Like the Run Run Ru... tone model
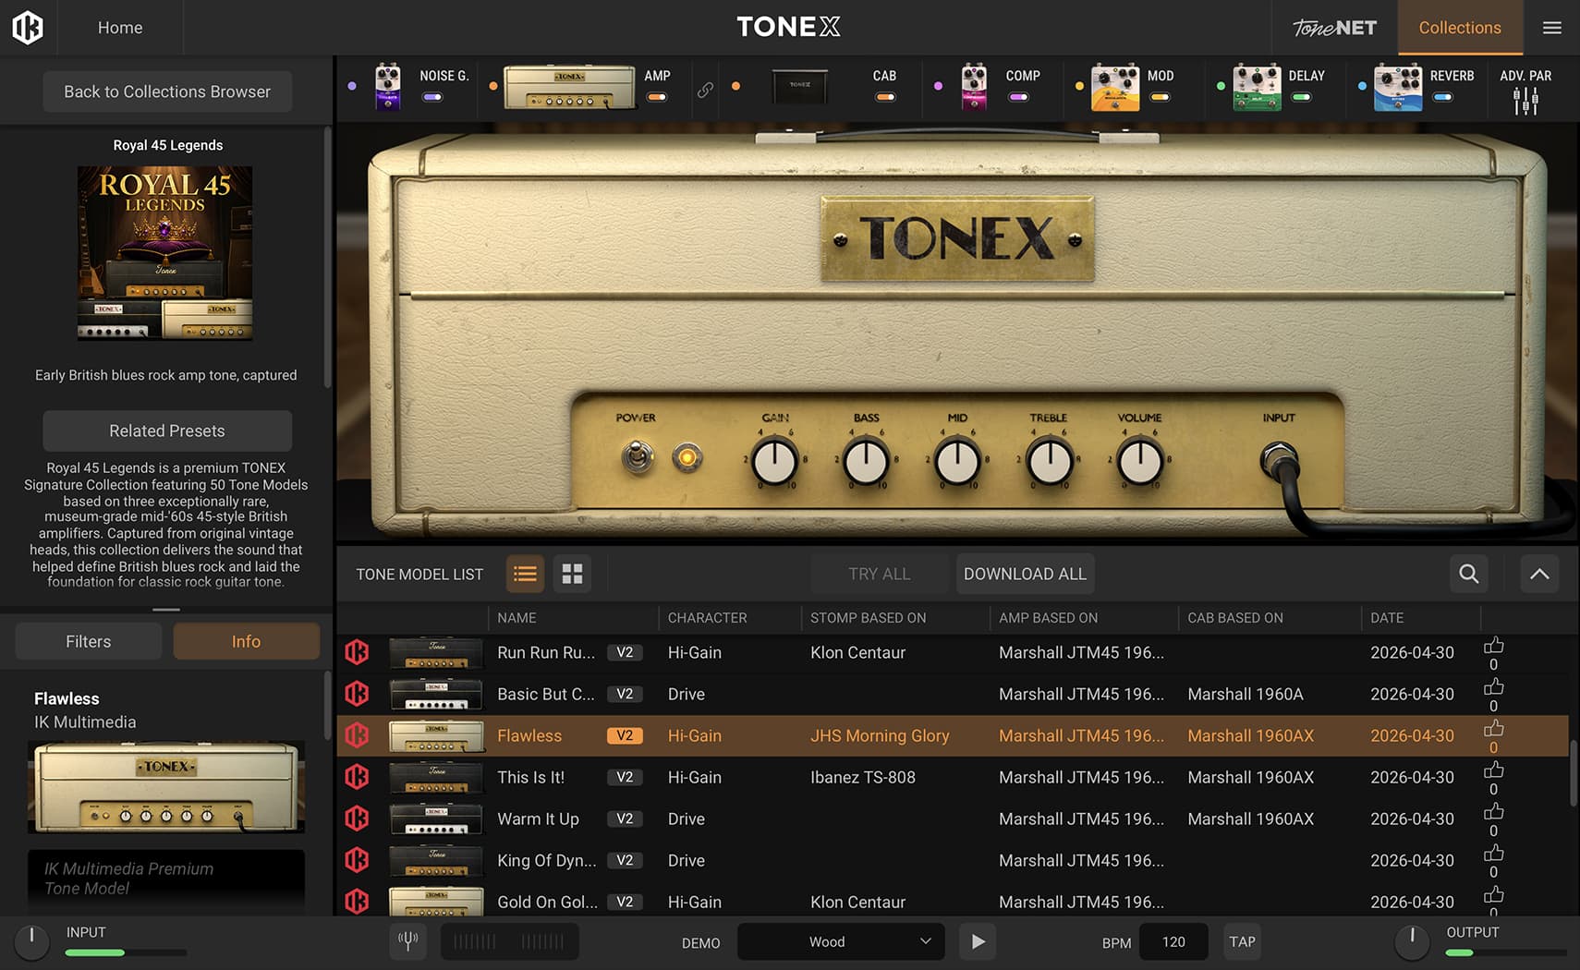The image size is (1580, 970). click(x=1493, y=646)
